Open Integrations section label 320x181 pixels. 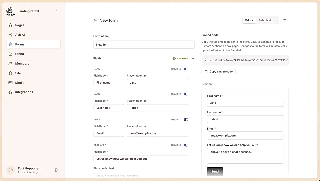[x=24, y=92]
